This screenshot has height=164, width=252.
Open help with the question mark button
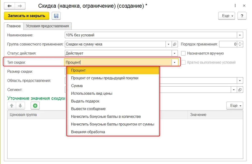coord(242,16)
